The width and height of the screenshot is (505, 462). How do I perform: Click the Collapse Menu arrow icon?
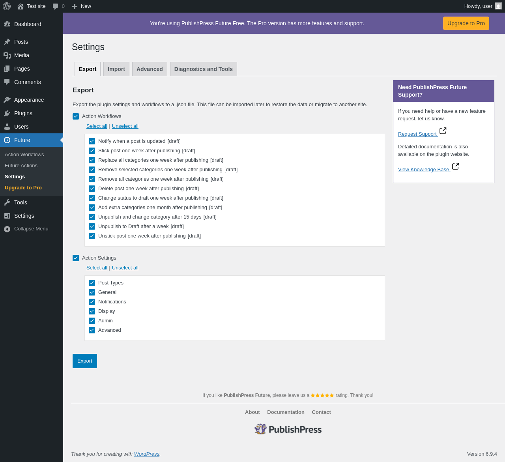(x=7, y=229)
